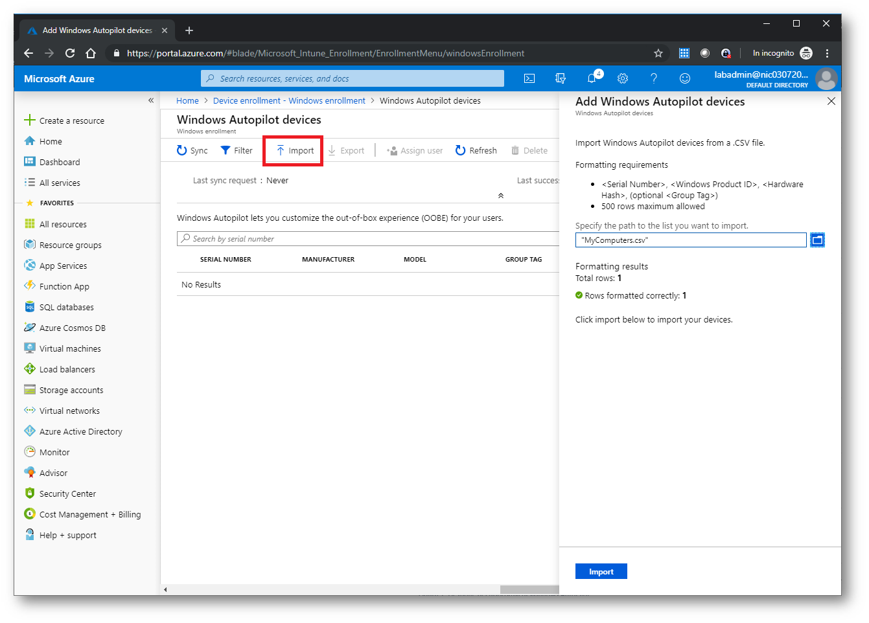Image resolution: width=869 pixels, height=623 pixels.
Task: Open Virtual machines favorite
Action: click(x=63, y=348)
